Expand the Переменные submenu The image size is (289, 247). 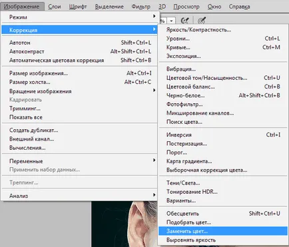(x=79, y=161)
